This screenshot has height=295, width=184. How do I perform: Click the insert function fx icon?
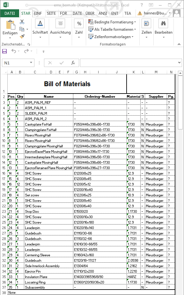click(x=73, y=63)
